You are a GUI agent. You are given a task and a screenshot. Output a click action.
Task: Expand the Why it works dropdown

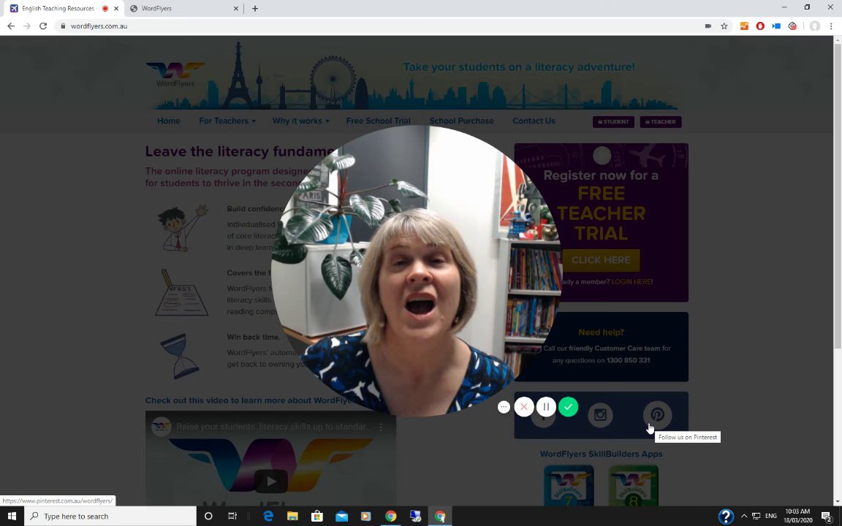point(300,121)
